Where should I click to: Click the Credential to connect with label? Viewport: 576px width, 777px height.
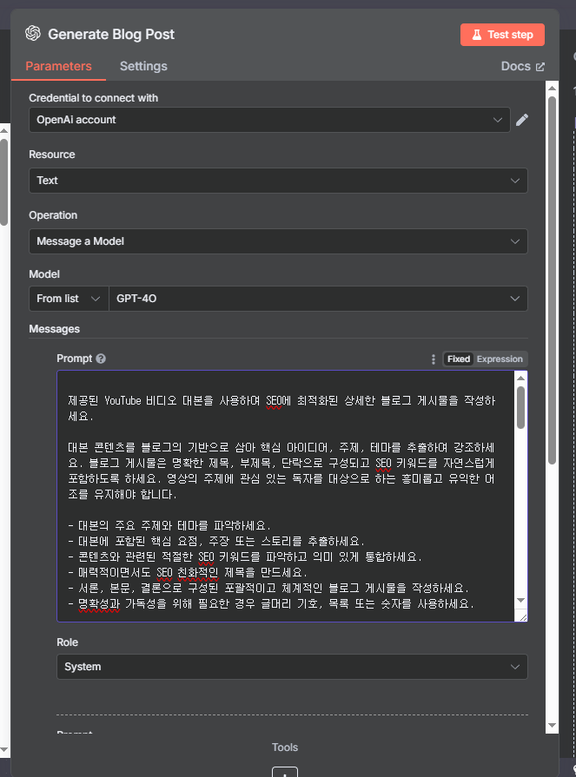93,98
